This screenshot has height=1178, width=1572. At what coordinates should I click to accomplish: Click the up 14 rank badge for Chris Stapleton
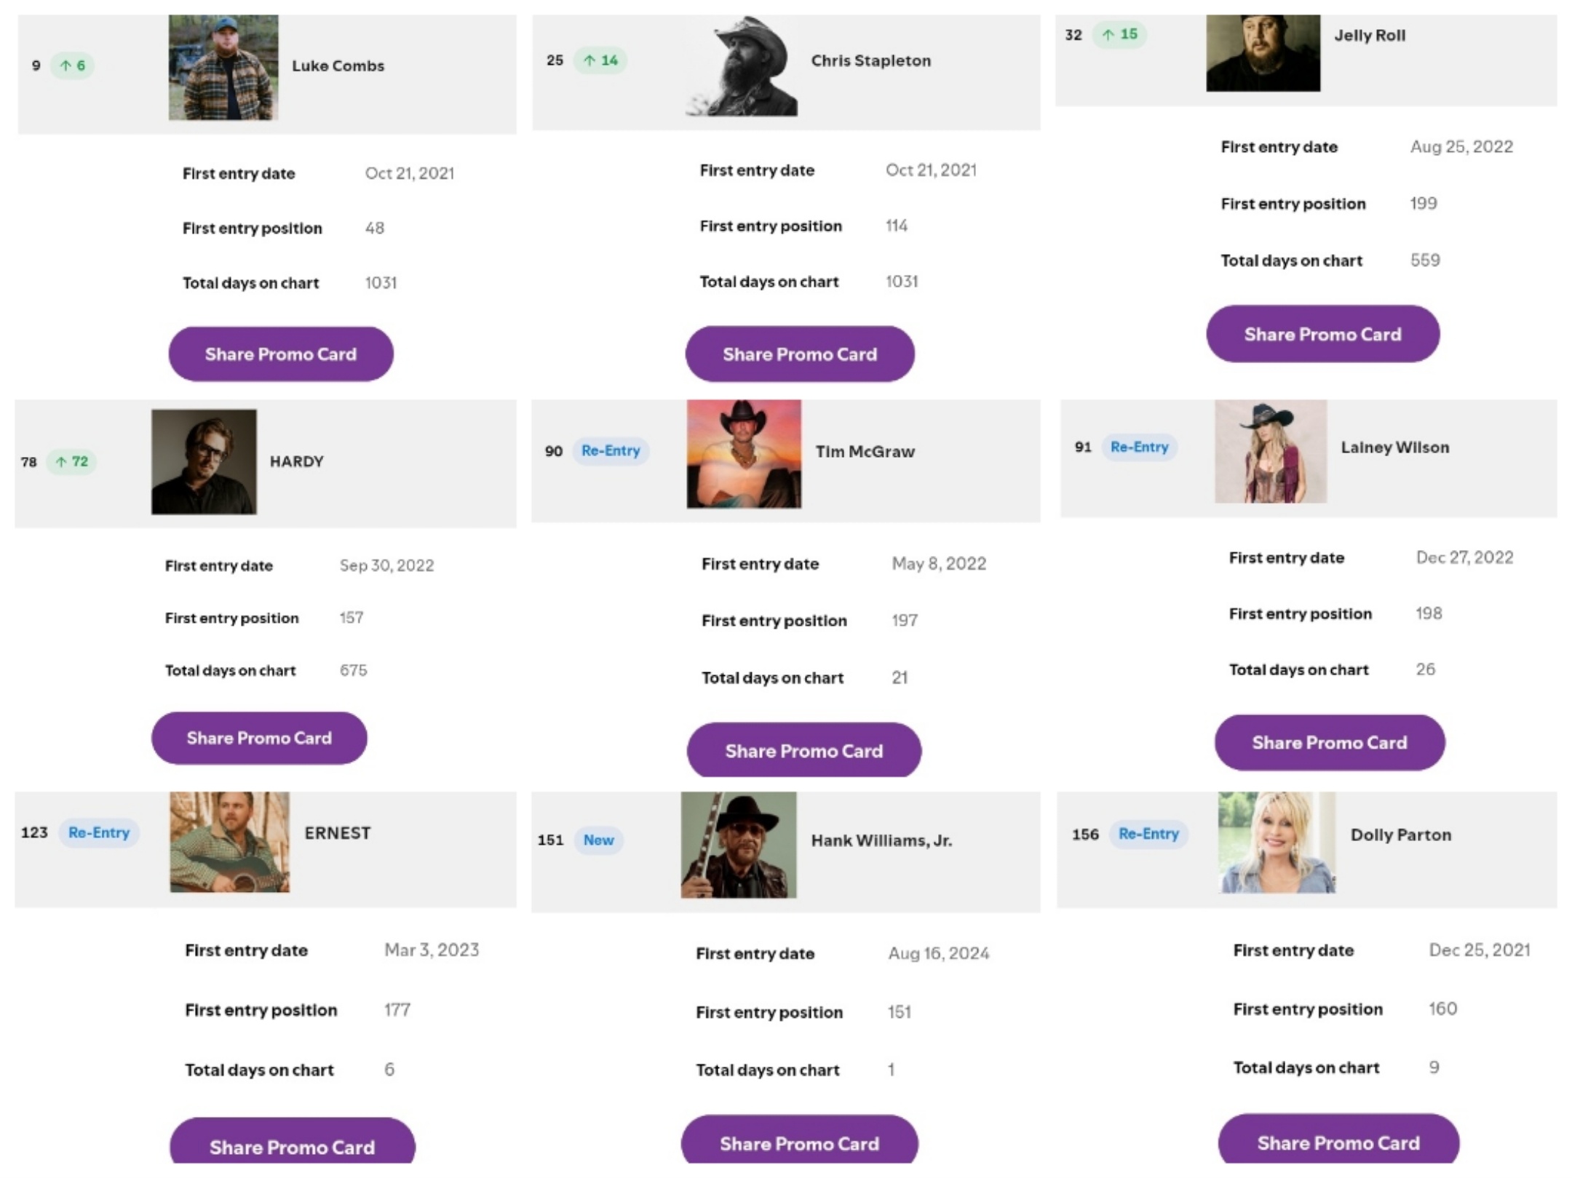[x=600, y=60]
